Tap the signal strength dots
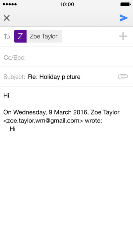The image size is (133, 237). [10, 4]
